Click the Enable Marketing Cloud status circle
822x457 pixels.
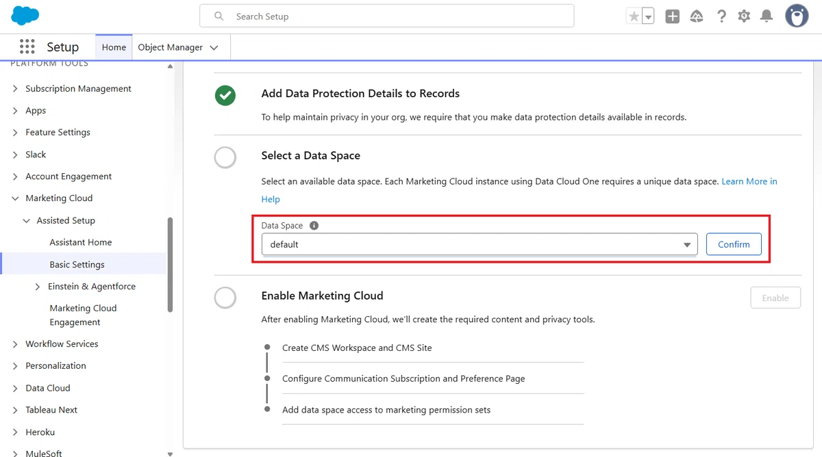225,298
